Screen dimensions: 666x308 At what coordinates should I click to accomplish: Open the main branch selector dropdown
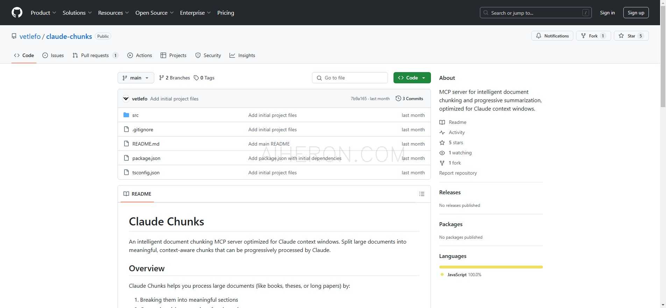click(136, 78)
